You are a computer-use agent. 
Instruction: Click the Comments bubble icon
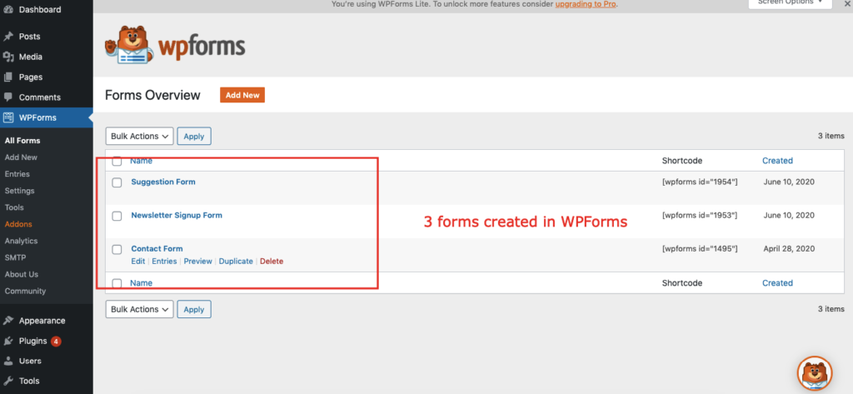pyautogui.click(x=8, y=97)
